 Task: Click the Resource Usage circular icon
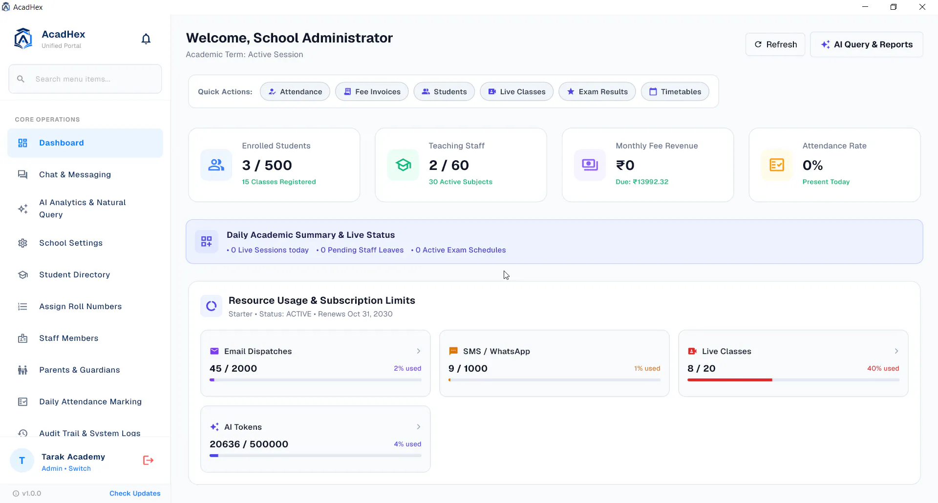212,306
